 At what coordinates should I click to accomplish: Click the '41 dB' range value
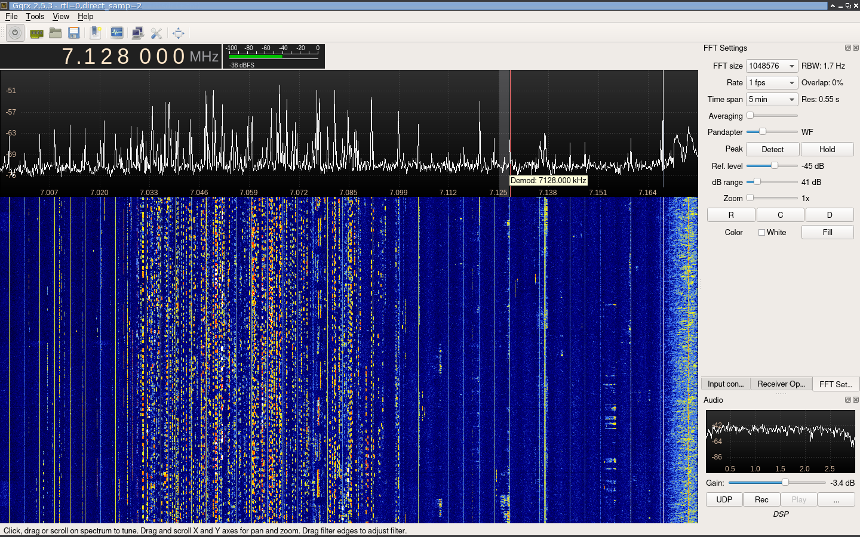(811, 182)
